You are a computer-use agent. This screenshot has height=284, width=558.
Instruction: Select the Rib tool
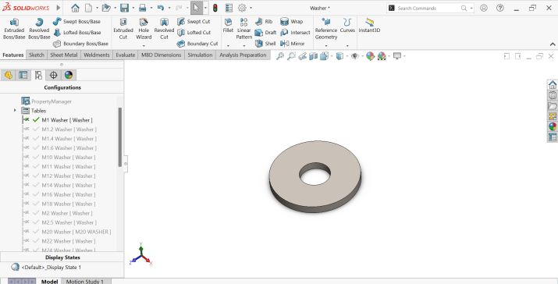tap(264, 21)
